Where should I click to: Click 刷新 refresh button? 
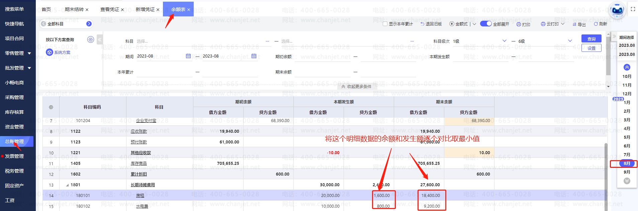click(601, 24)
